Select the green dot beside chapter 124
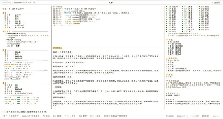The height and width of the screenshot is (119, 223). tap(183, 7)
